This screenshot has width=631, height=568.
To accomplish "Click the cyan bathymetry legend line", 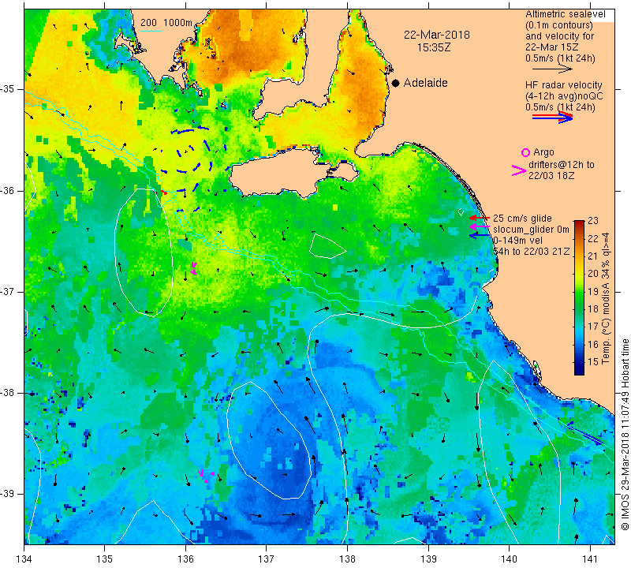I will pyautogui.click(x=151, y=31).
